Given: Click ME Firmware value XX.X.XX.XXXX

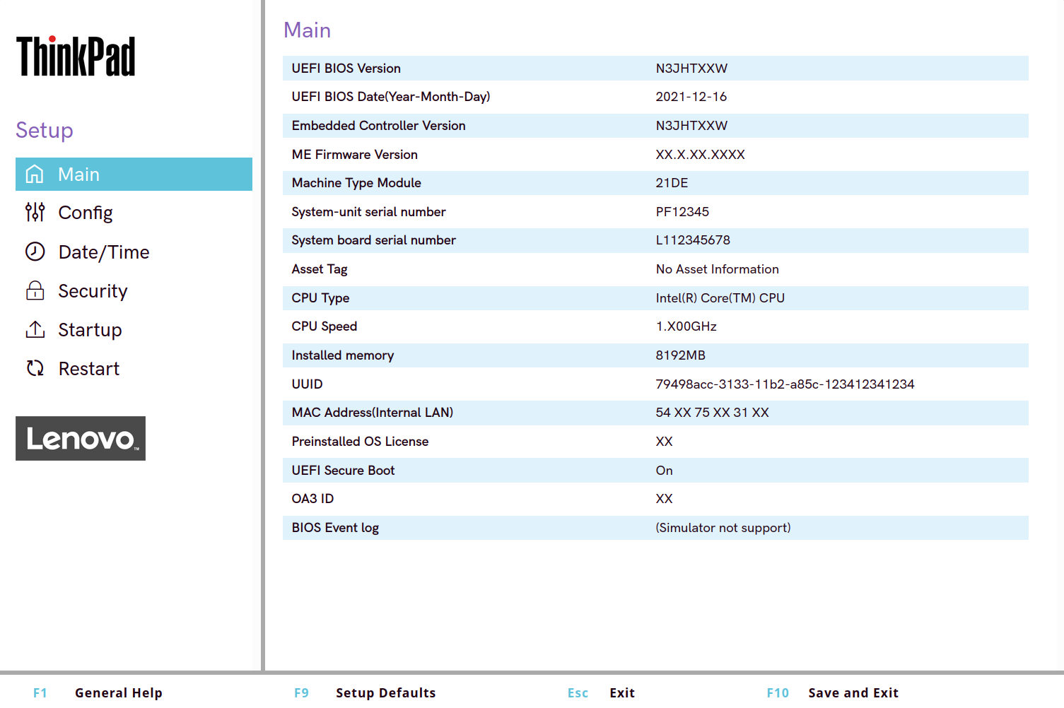Looking at the screenshot, I should [x=700, y=155].
